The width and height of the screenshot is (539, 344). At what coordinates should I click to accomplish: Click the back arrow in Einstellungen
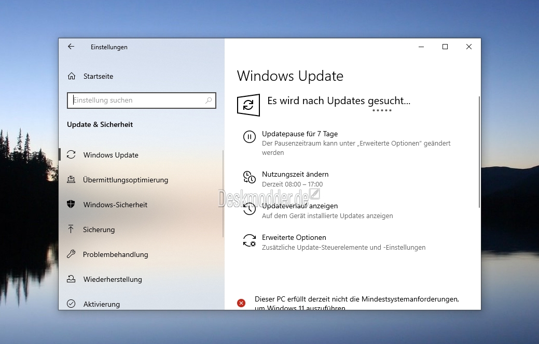click(x=71, y=47)
